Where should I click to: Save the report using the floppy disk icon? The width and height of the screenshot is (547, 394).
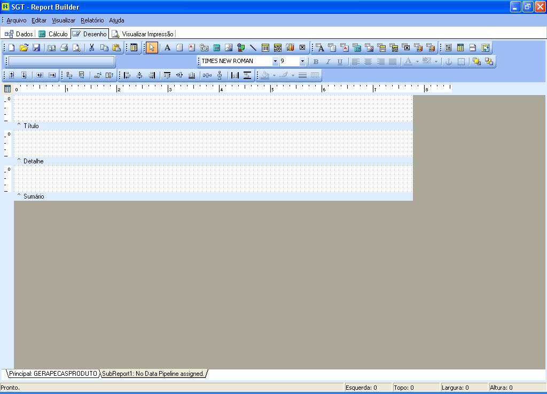click(x=36, y=48)
